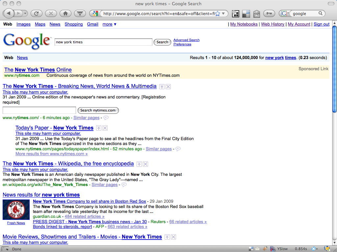Open Firebug via the bug icon
The image size is (337, 252).
click(265, 249)
